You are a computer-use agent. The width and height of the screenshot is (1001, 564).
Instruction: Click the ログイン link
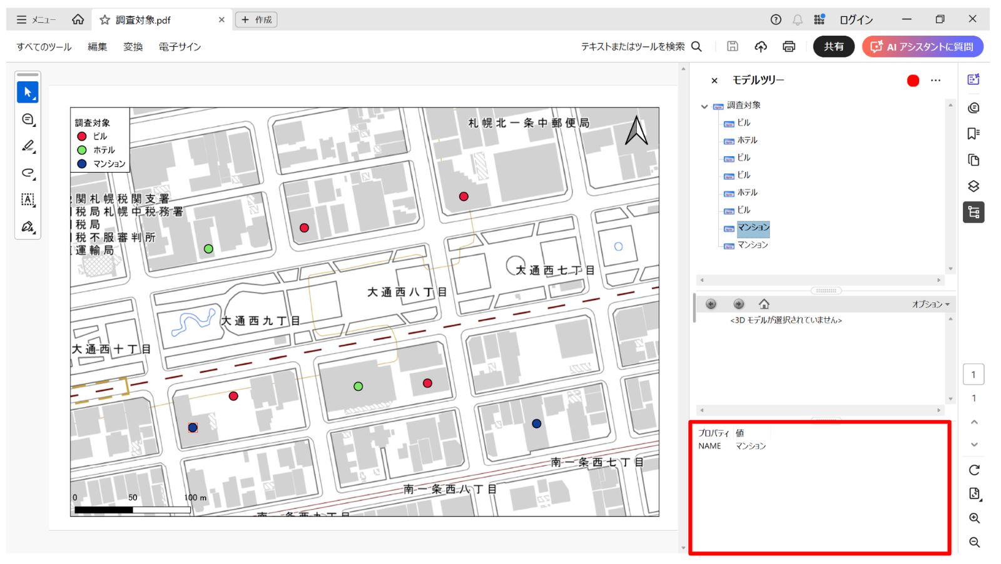tap(856, 20)
